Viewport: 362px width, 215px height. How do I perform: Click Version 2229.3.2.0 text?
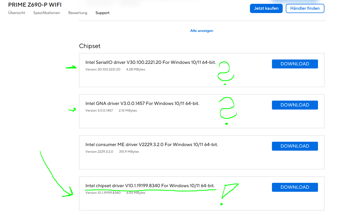coord(99,152)
